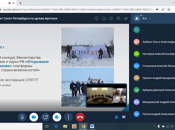End the call with red hang-up button
Image resolution: width=175 pixels, height=130 pixels.
[x=80, y=117]
